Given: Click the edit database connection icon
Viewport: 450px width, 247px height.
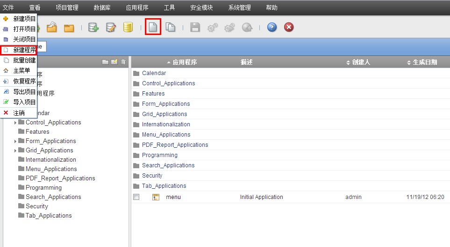Looking at the screenshot, I should [111, 27].
